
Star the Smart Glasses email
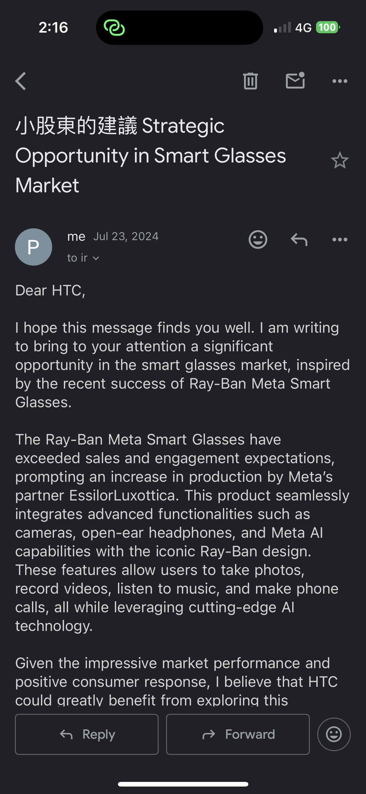coord(340,161)
